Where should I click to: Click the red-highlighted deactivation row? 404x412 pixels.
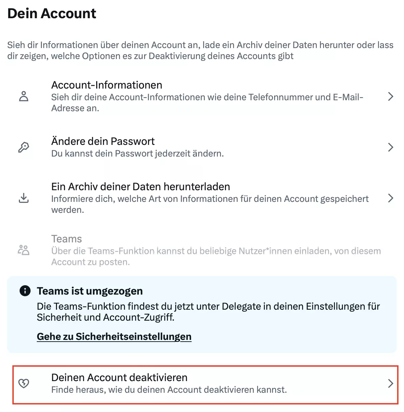coord(202,384)
